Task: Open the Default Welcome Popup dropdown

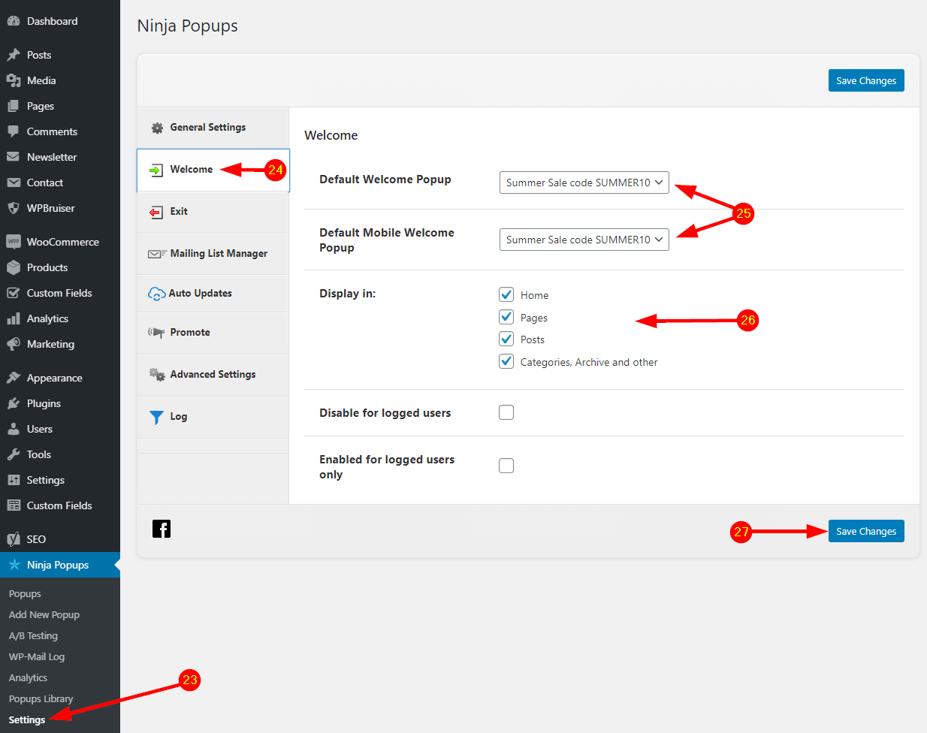Action: click(x=584, y=182)
